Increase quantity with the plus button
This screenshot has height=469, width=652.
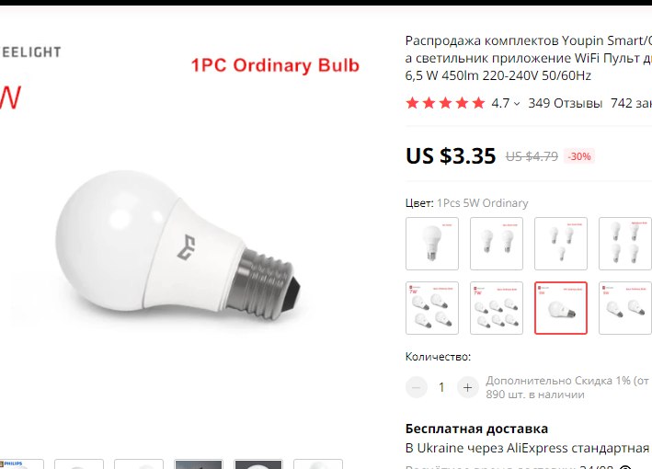(x=467, y=387)
